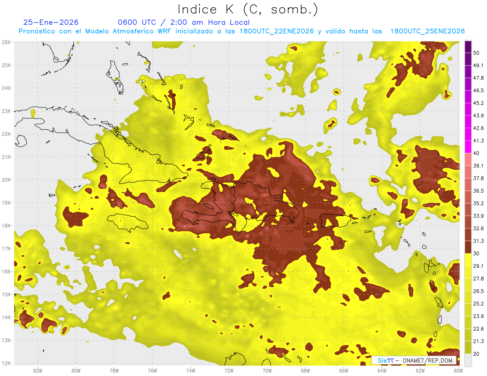Screen dimensions: 487x376
Task: Select the 39.1 color scale value
Action: pyautogui.click(x=478, y=165)
